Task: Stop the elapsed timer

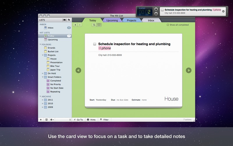Action: [x=156, y=9]
